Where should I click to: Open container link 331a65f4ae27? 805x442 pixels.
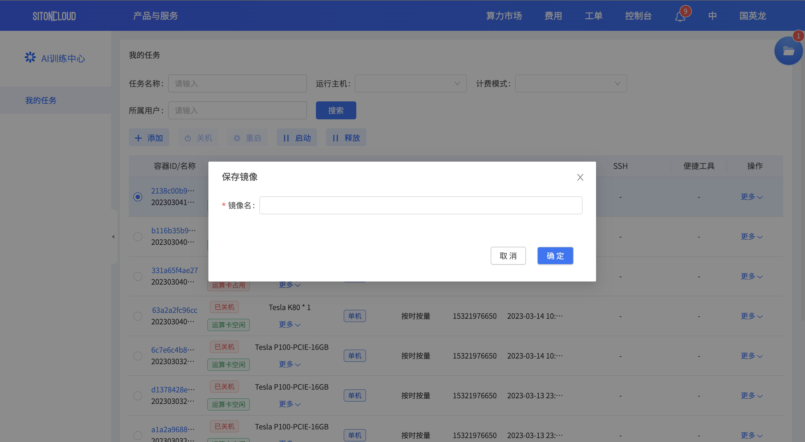[x=175, y=270]
